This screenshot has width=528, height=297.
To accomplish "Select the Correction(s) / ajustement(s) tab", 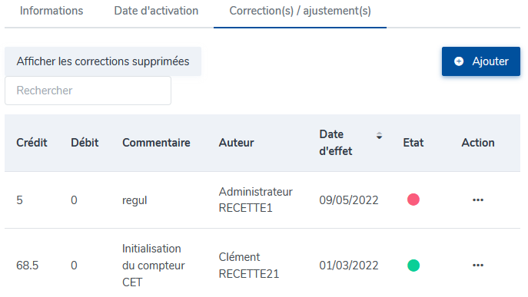I will click(x=300, y=11).
